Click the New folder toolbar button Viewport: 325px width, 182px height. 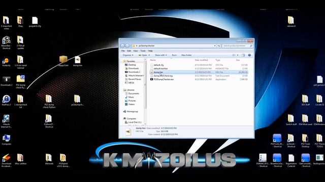pos(186,55)
